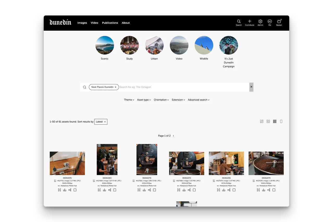The height and width of the screenshot is (222, 333).
Task: Select checkbox for asset 063A1976
Action: coord(75,190)
